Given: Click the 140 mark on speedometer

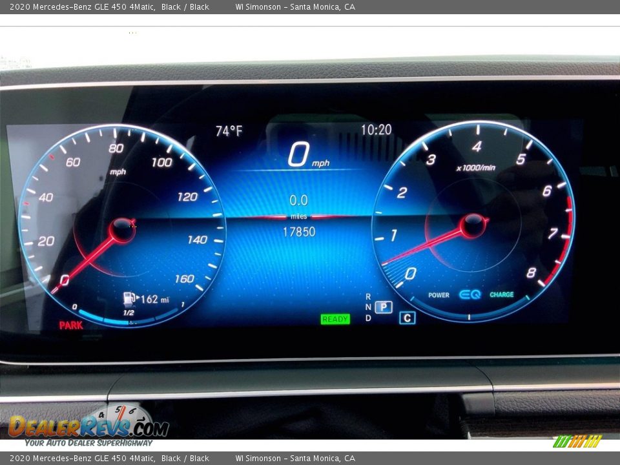Looking at the screenshot, I should click(x=198, y=240).
